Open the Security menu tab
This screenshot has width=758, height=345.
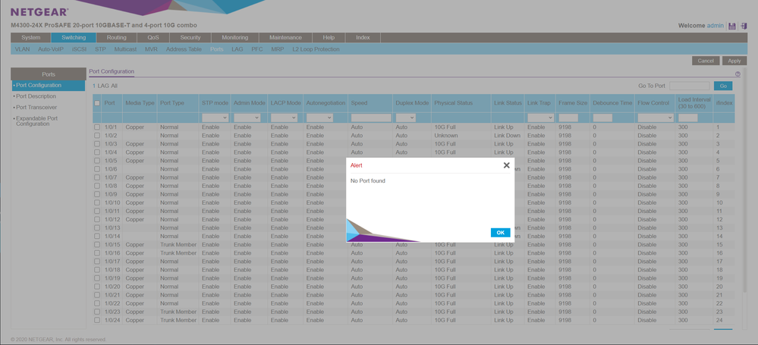click(190, 38)
